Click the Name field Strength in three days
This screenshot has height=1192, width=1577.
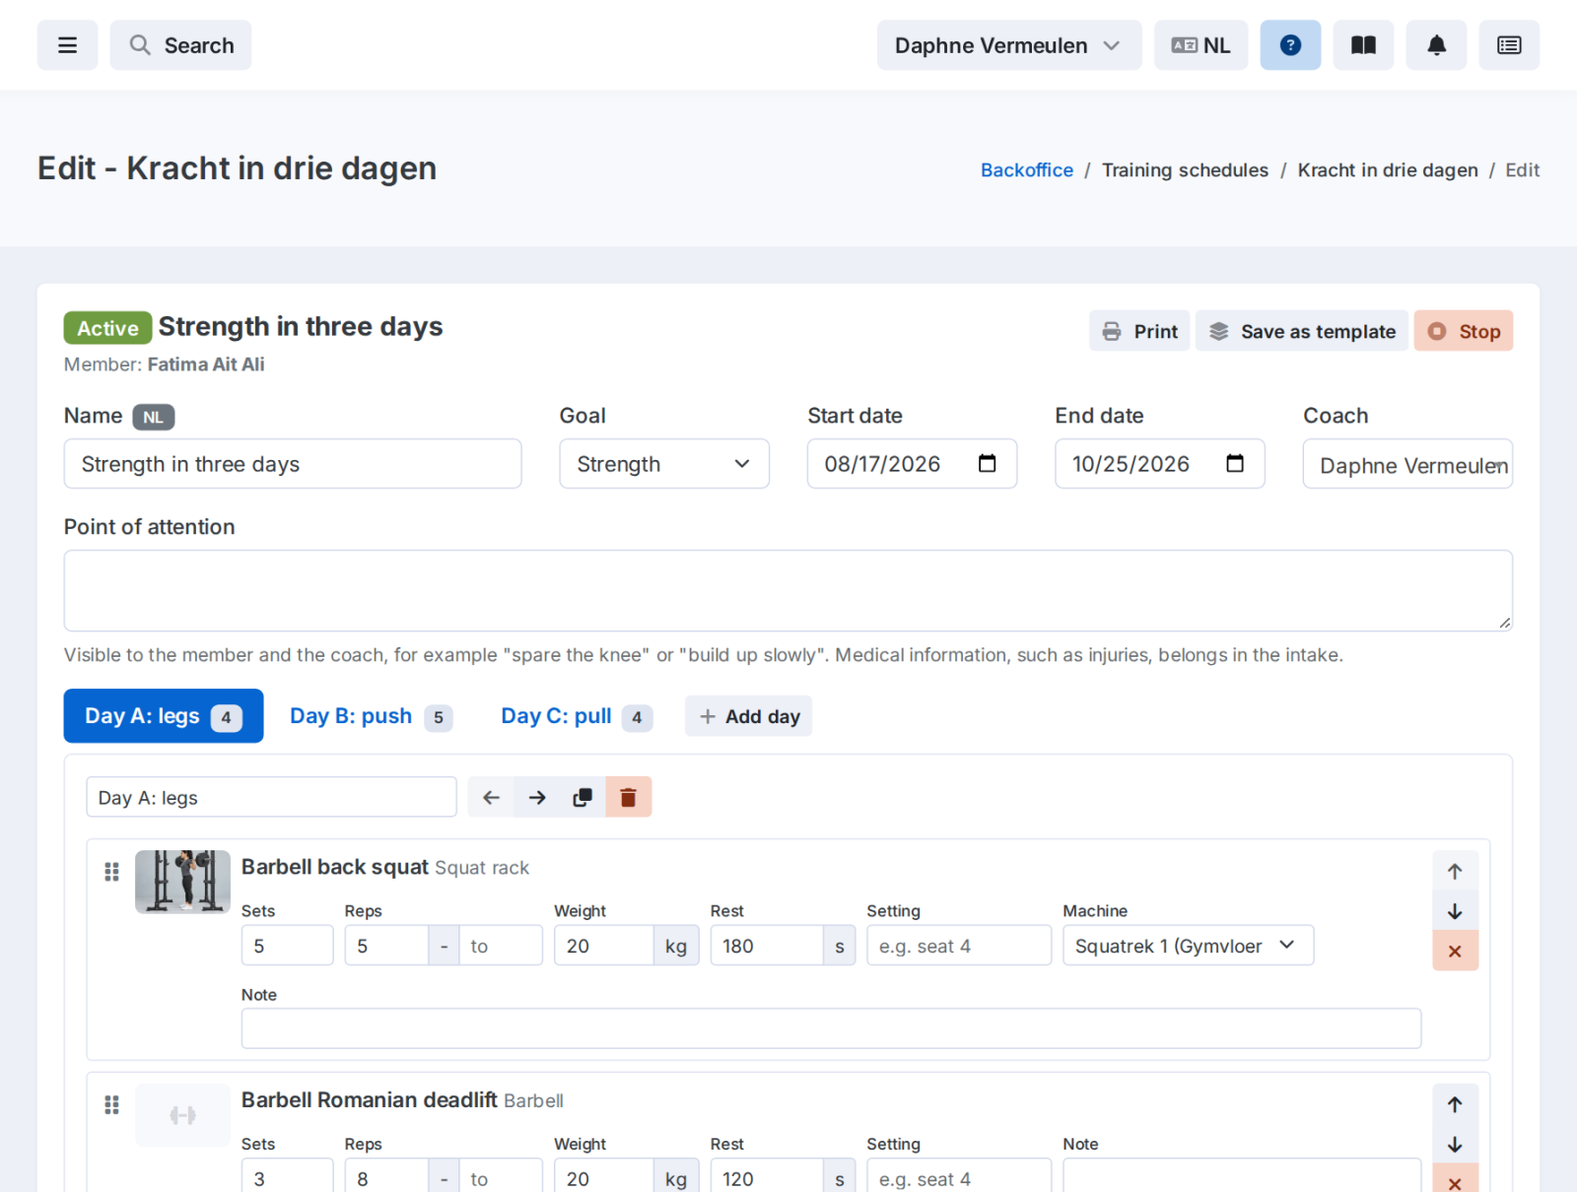pyautogui.click(x=293, y=464)
